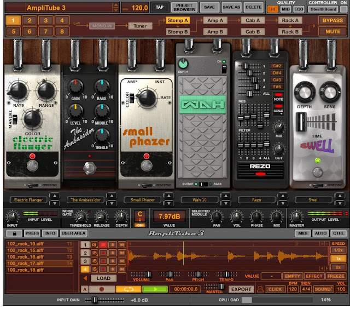Click the Ambassador Treble knob
This screenshot has width=350, height=309.
[102, 136]
